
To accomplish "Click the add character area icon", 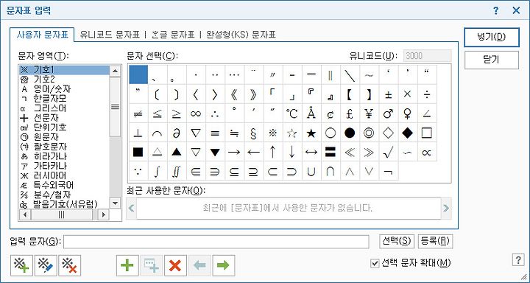I will pyautogui.click(x=22, y=265).
